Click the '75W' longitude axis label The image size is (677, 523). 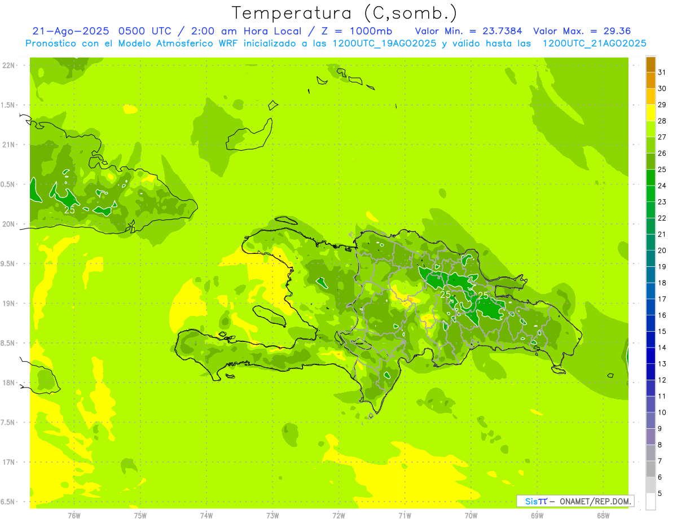click(x=140, y=515)
